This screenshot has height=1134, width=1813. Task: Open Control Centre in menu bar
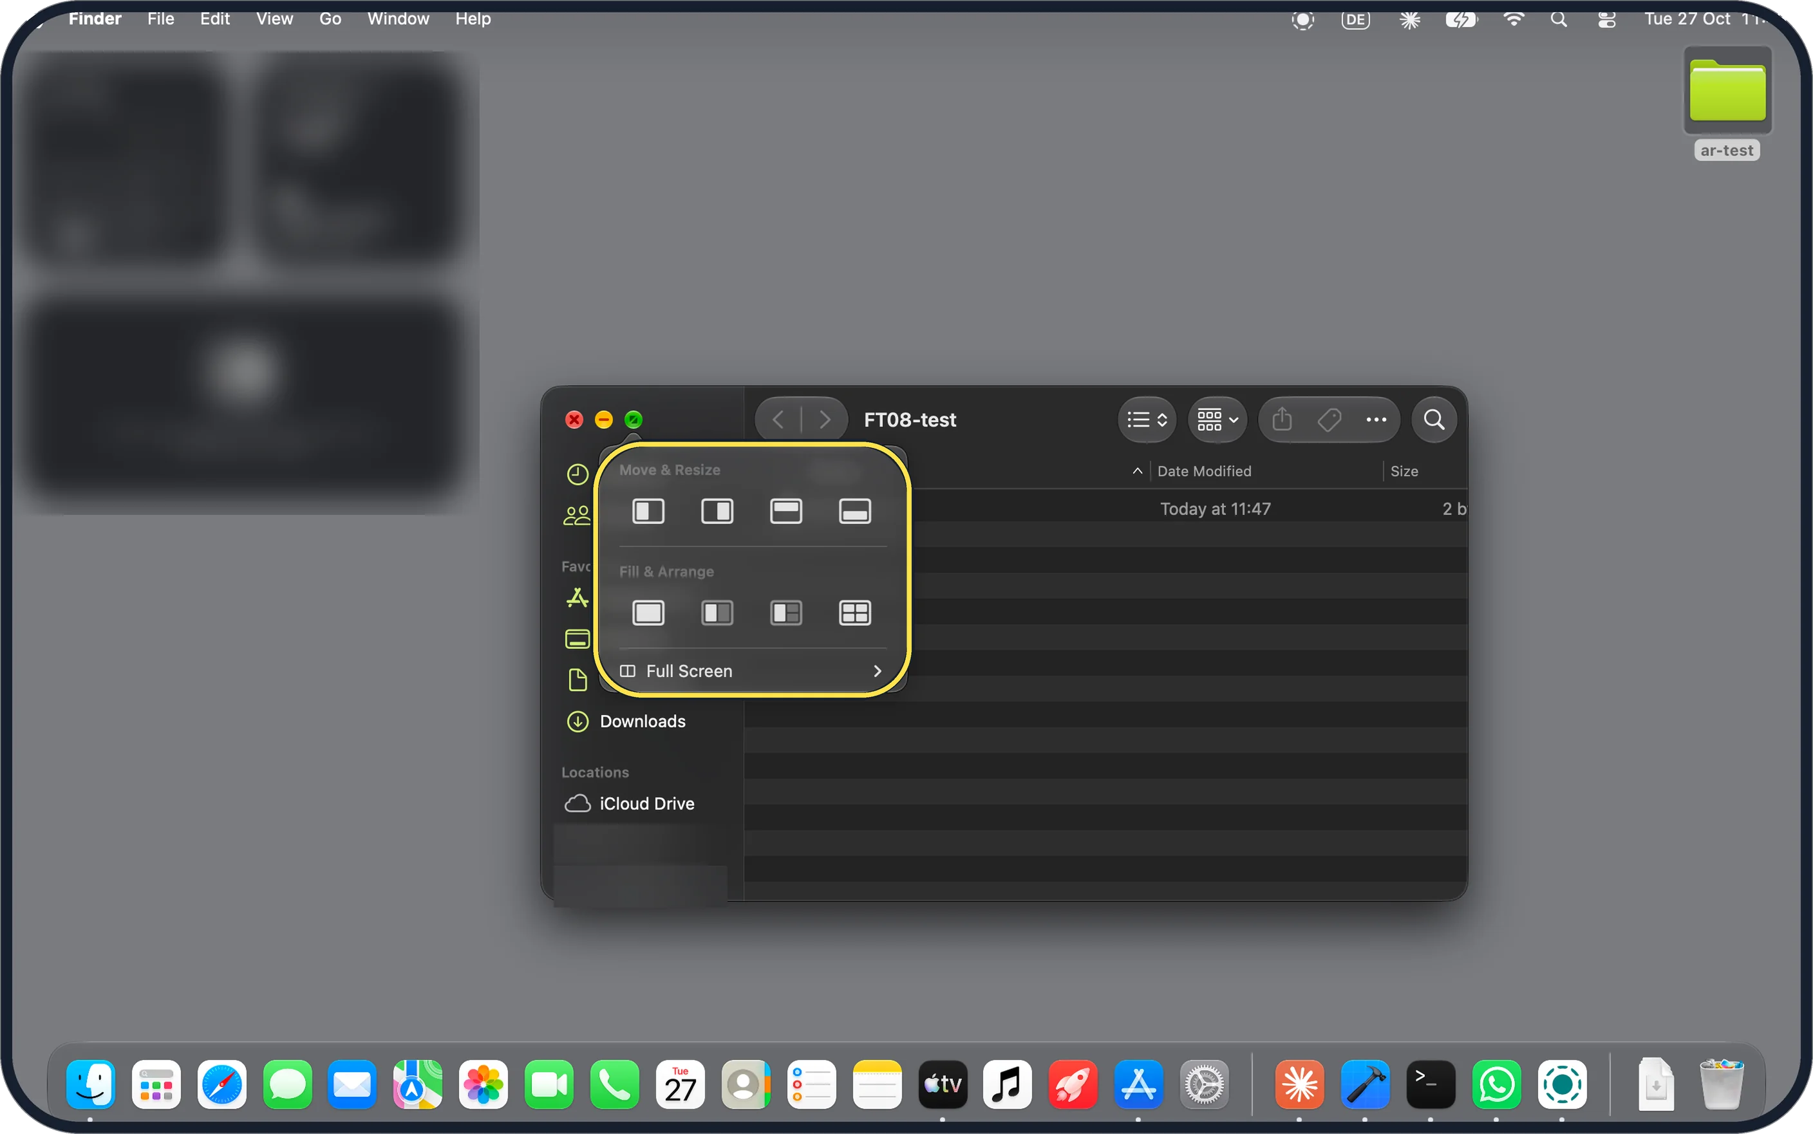tap(1607, 19)
